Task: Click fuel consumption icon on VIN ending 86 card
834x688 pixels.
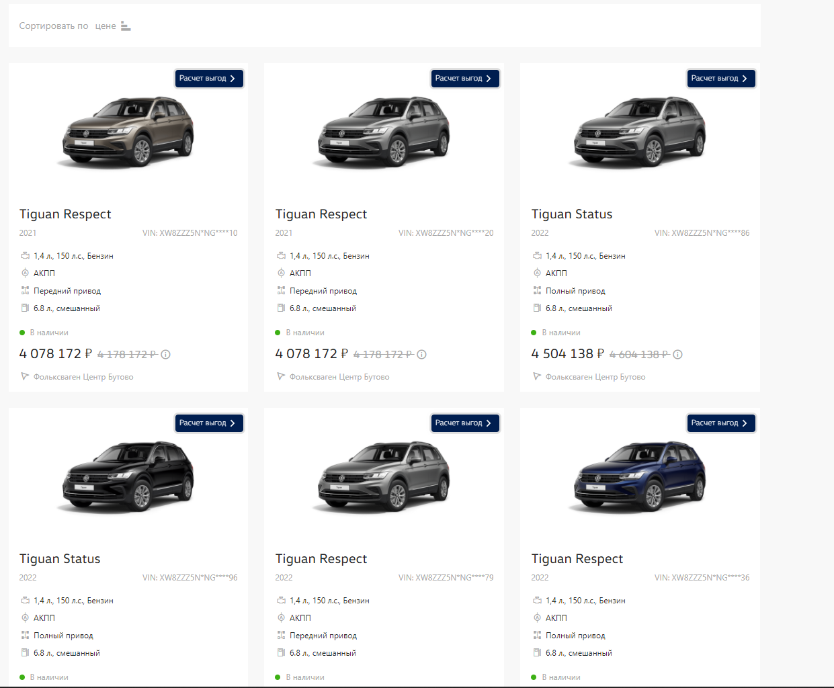Action: 537,308
